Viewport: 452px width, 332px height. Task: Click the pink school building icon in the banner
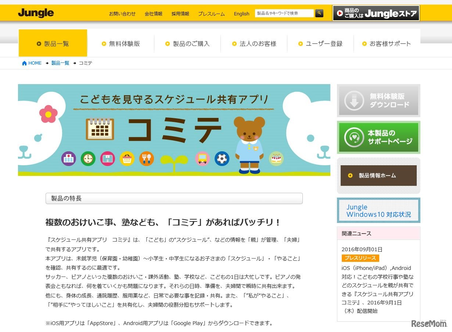click(108, 159)
